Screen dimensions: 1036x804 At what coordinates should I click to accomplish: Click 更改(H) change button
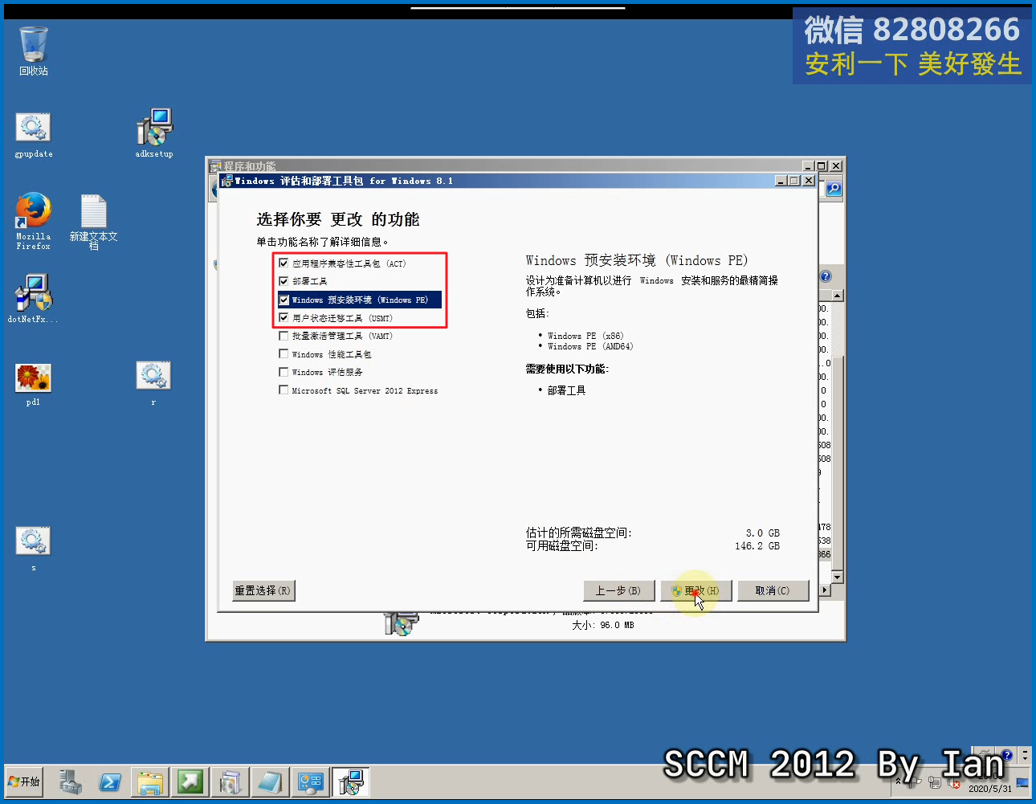coord(695,590)
